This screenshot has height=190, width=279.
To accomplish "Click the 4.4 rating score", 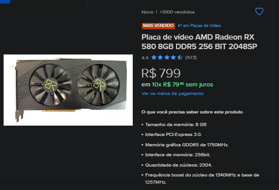I will pyautogui.click(x=145, y=58).
